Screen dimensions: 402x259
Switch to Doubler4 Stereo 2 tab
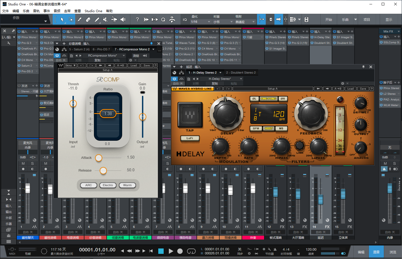(x=241, y=73)
